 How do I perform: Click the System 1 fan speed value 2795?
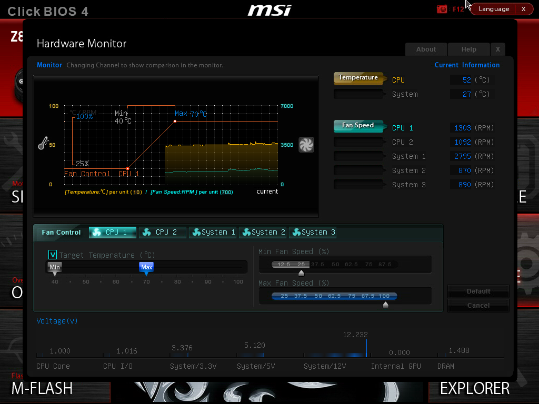(462, 156)
